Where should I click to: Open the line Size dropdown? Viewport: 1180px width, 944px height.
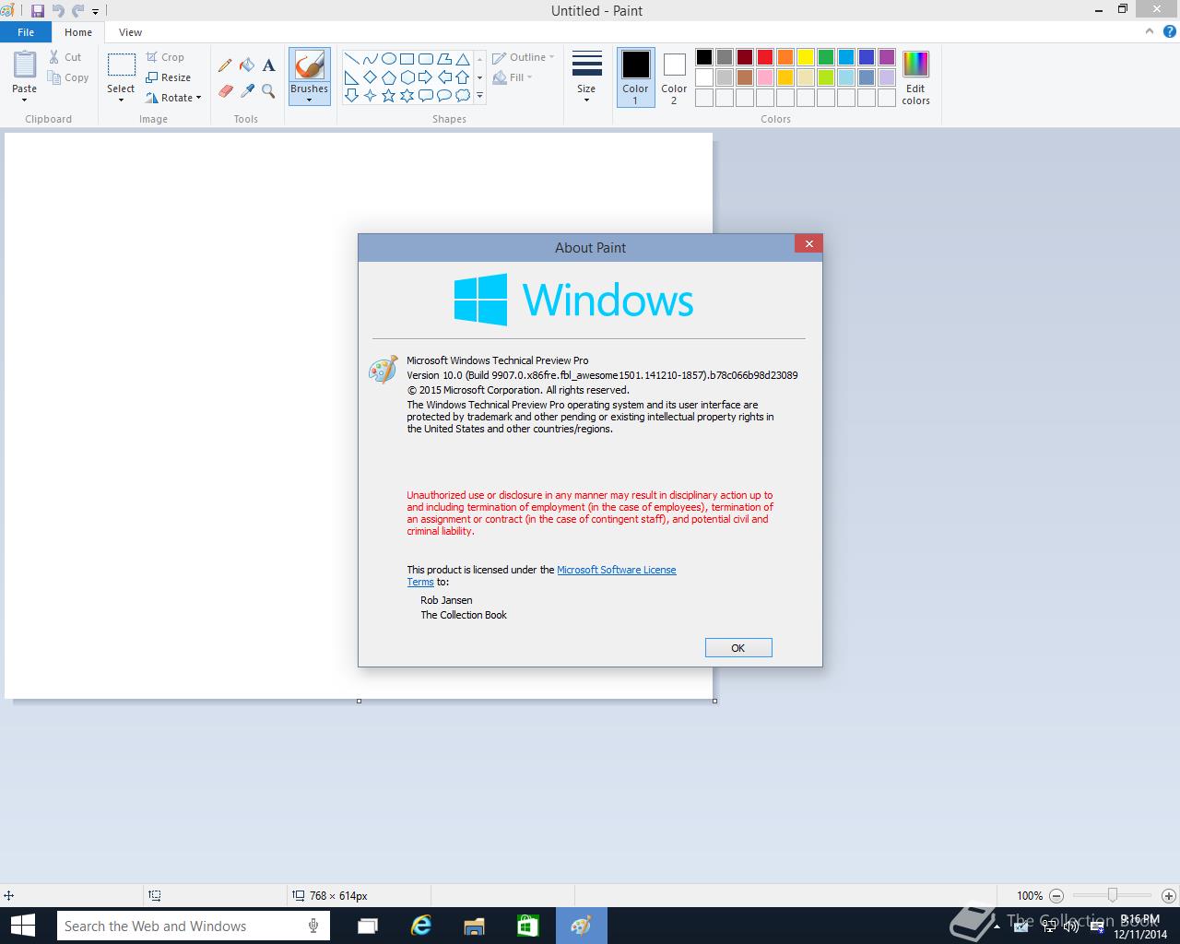tap(586, 77)
